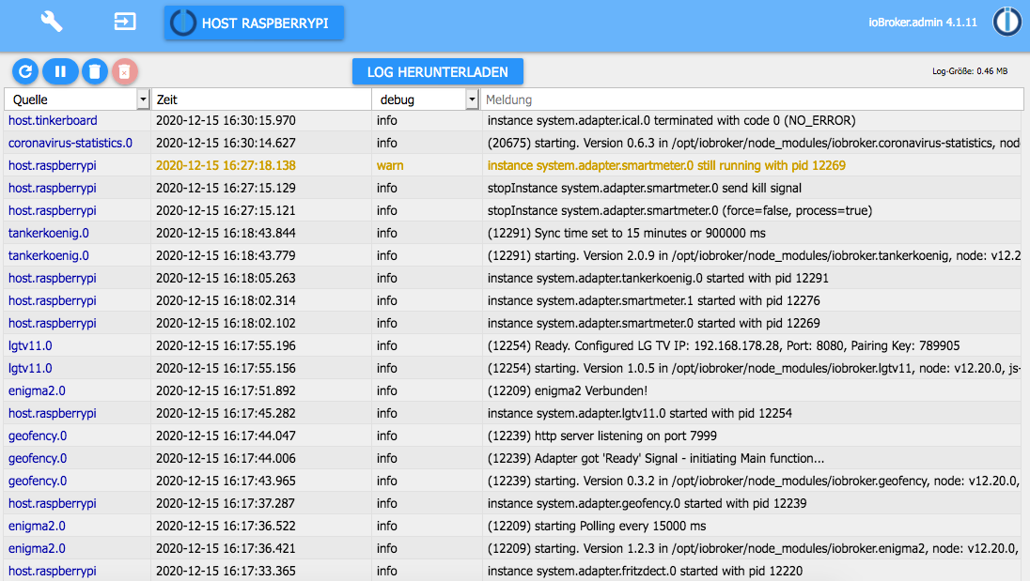The width and height of the screenshot is (1030, 581).
Task: Click the host.tinkerboard source link
Action: [53, 120]
